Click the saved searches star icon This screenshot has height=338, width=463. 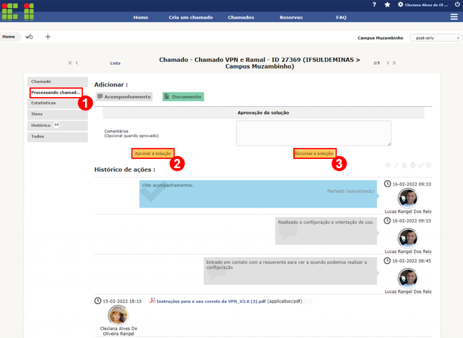[387, 5]
